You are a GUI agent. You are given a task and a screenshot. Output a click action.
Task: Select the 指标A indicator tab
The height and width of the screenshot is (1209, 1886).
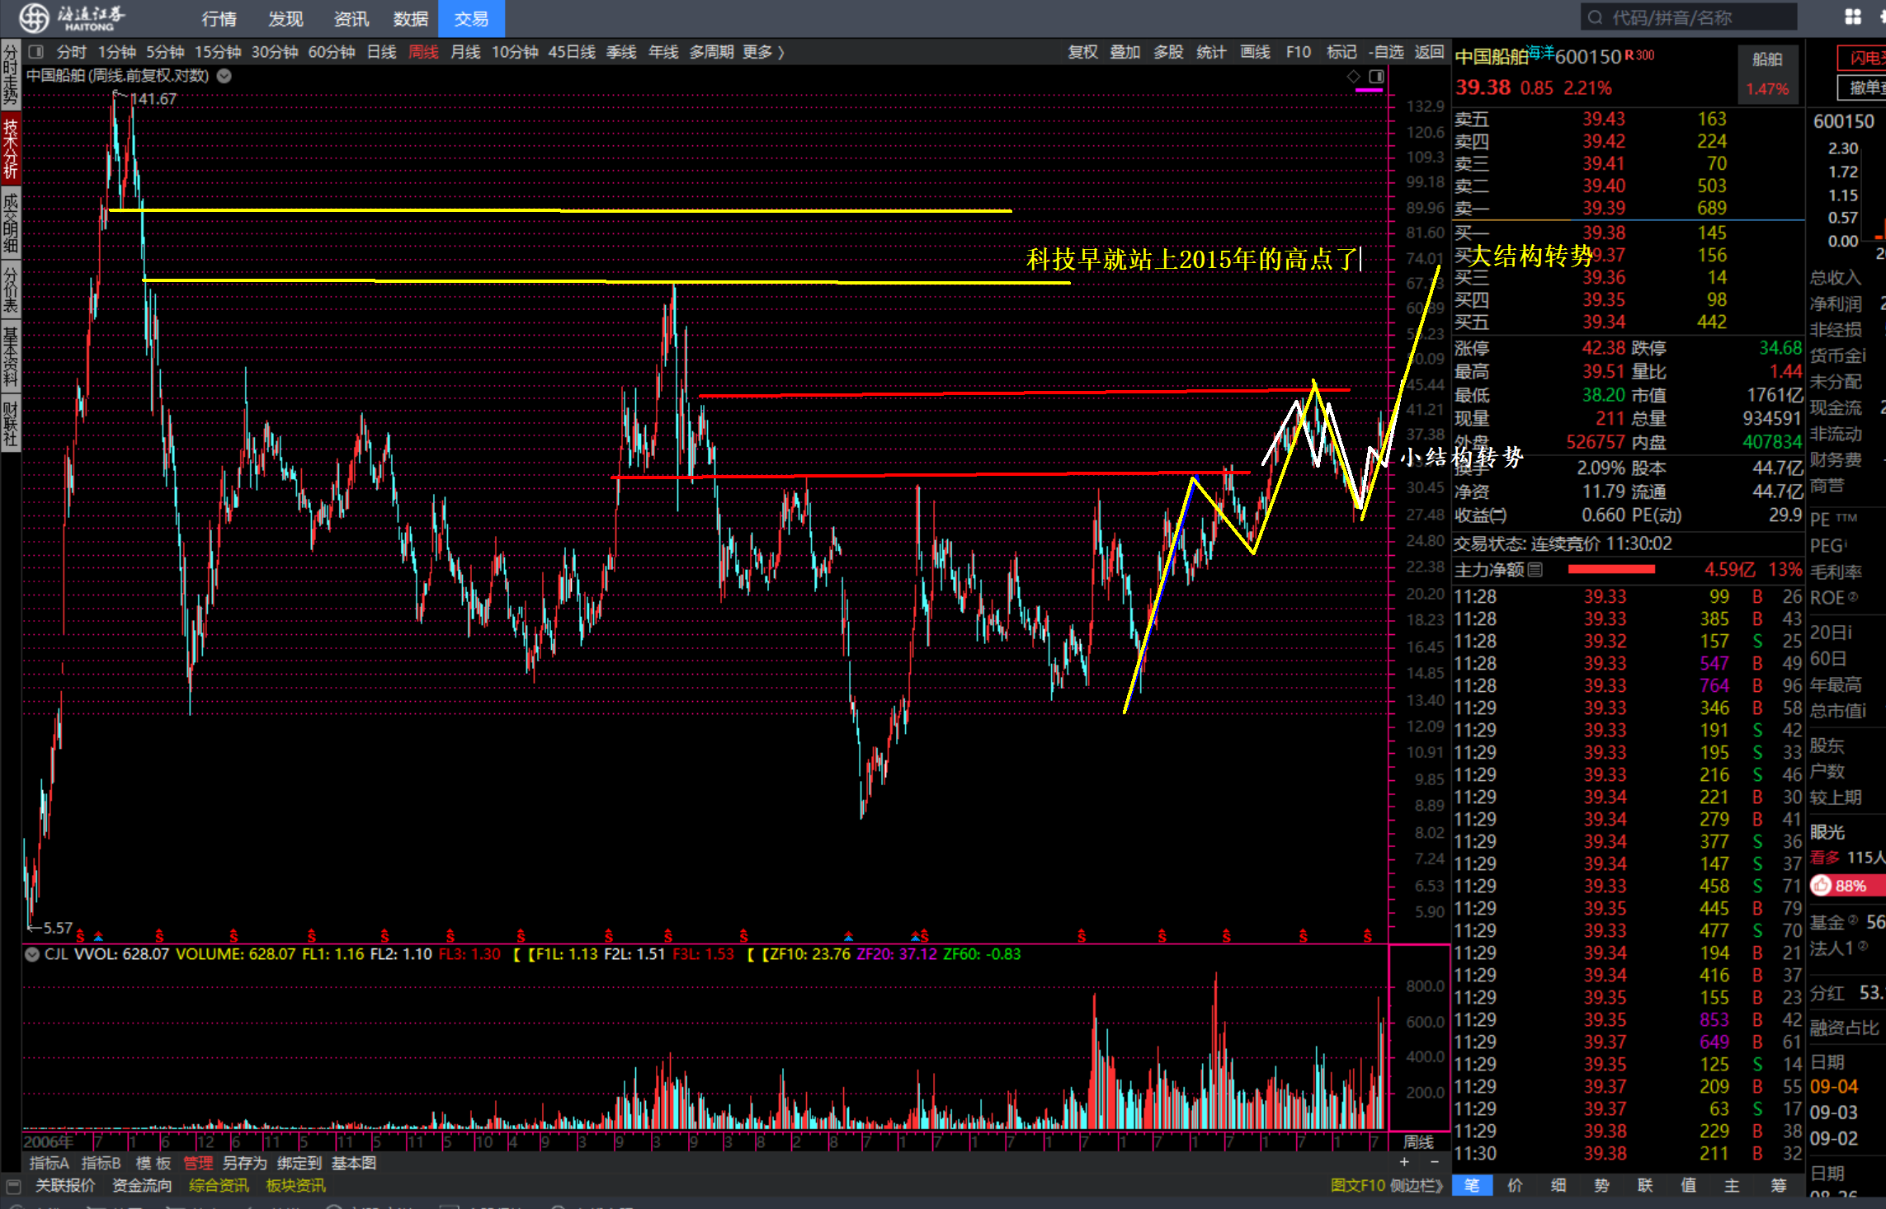point(50,1163)
